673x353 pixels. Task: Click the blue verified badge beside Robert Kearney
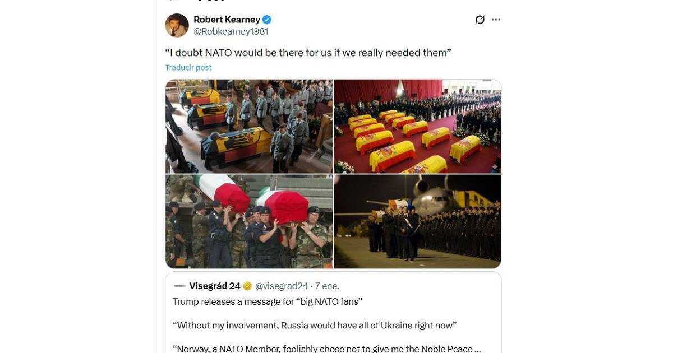tap(268, 20)
